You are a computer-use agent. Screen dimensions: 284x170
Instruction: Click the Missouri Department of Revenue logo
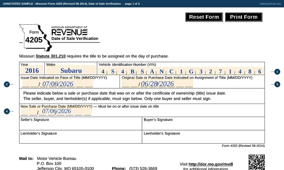70,31
